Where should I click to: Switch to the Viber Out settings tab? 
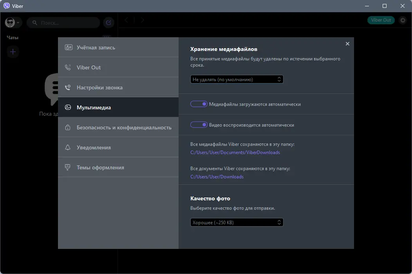click(89, 67)
